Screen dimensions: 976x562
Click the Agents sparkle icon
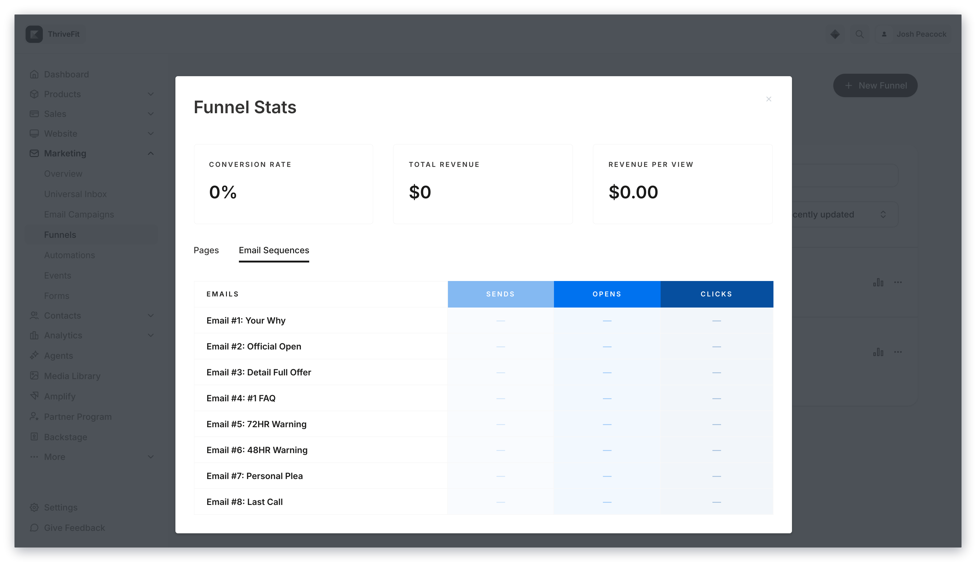(34, 356)
